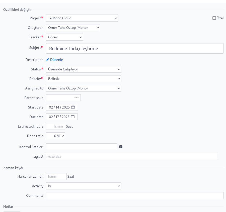Select the Activity dropdown set to İş
Screen dimensions: 226x212
[84, 186]
